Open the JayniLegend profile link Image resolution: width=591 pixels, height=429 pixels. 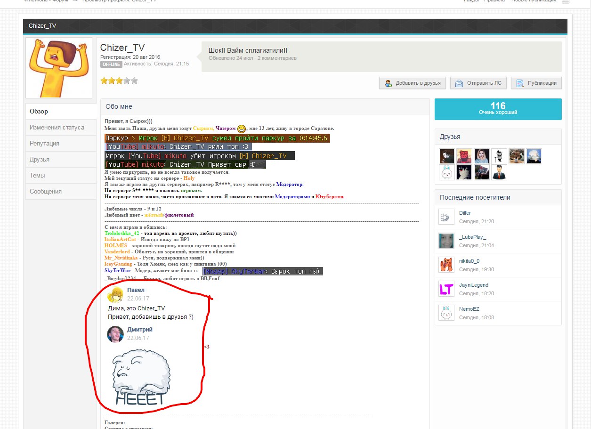(x=473, y=285)
